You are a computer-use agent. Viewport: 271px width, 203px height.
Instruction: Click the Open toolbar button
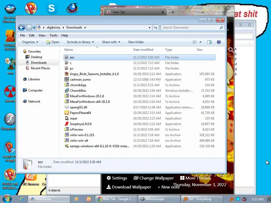click(53, 42)
